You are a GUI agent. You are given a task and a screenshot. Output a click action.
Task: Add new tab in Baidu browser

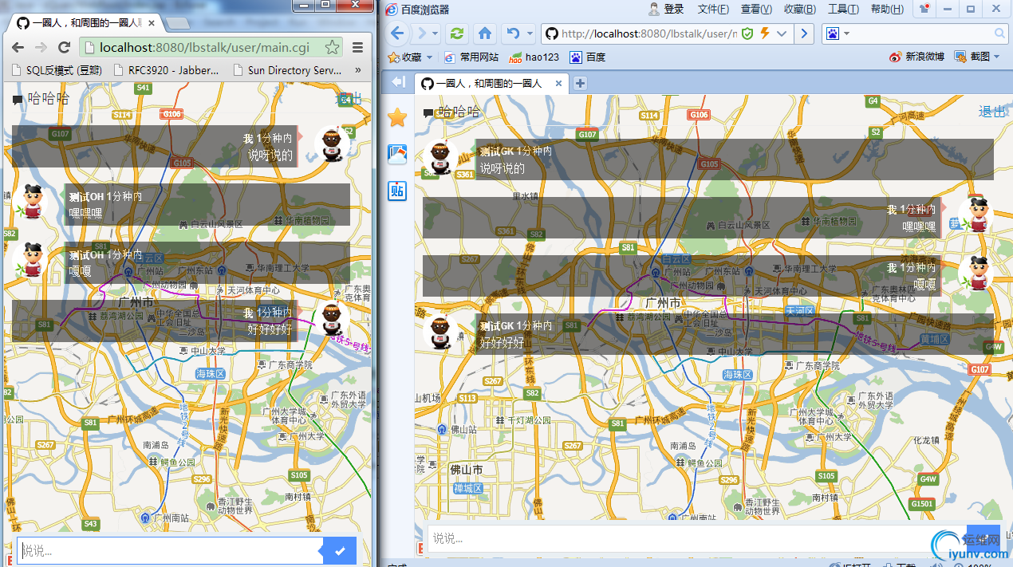tap(580, 83)
